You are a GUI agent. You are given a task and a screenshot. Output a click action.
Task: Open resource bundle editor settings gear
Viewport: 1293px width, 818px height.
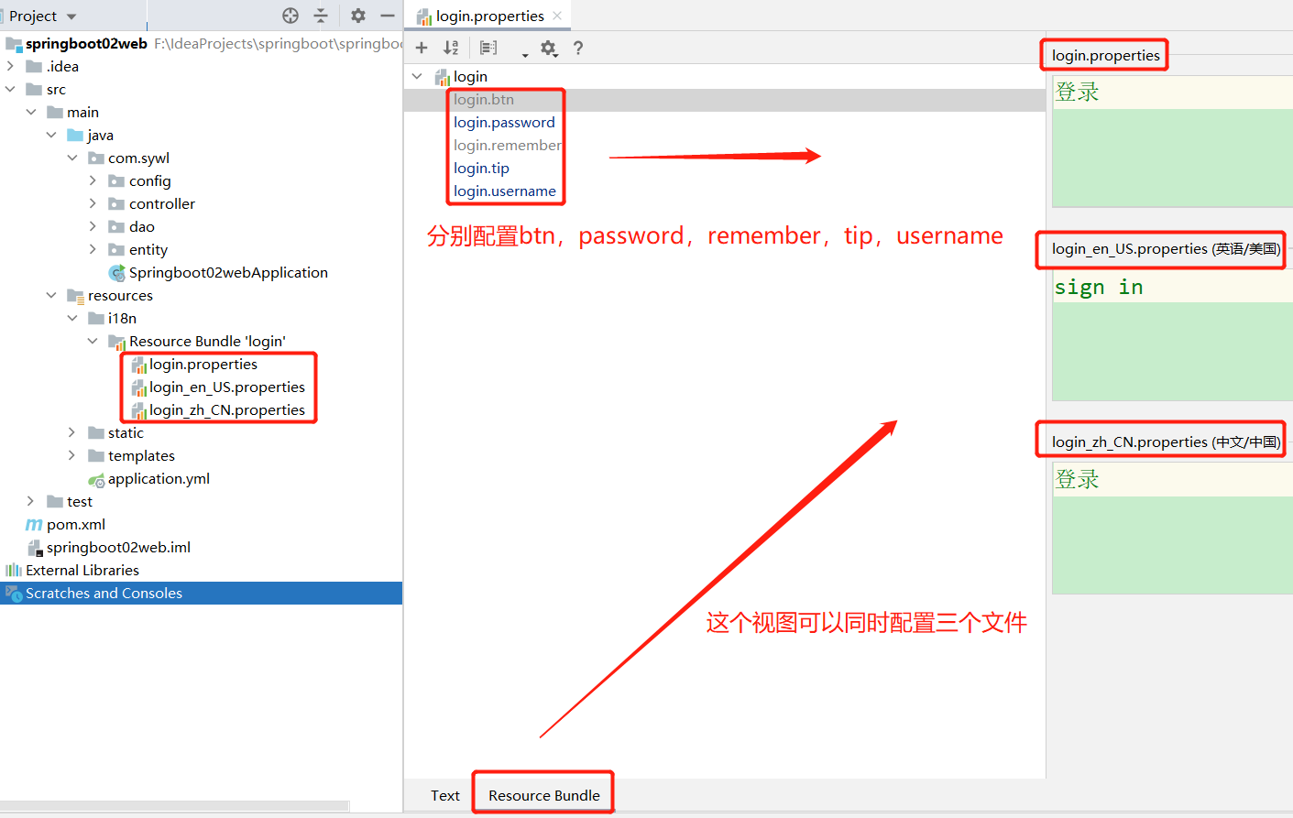(x=548, y=48)
